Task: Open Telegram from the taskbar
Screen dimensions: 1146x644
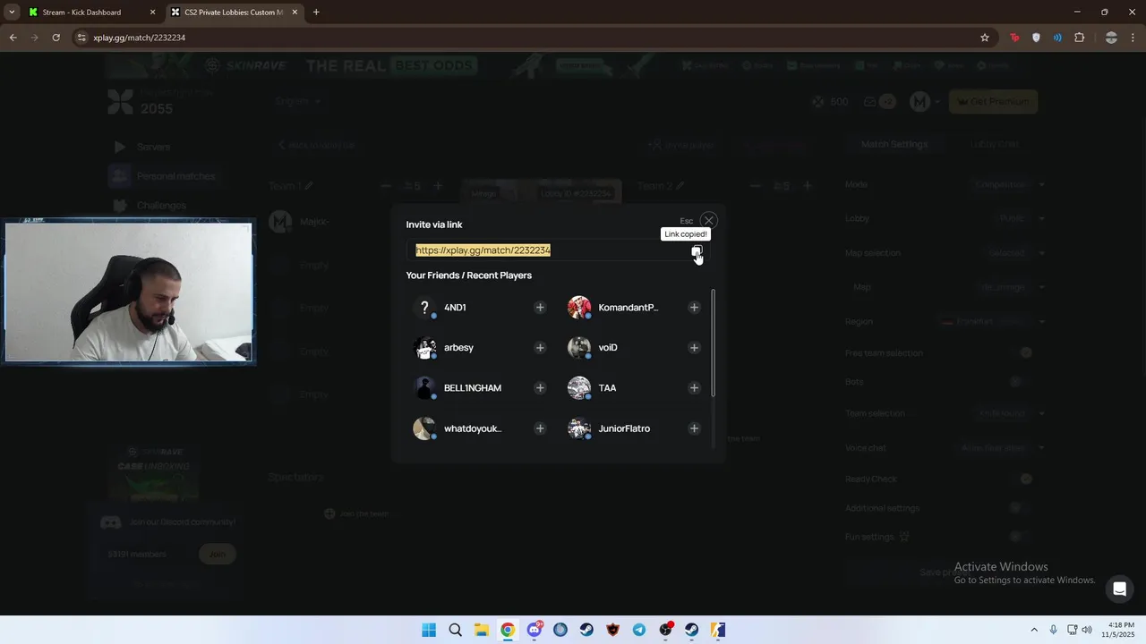Action: tap(639, 630)
